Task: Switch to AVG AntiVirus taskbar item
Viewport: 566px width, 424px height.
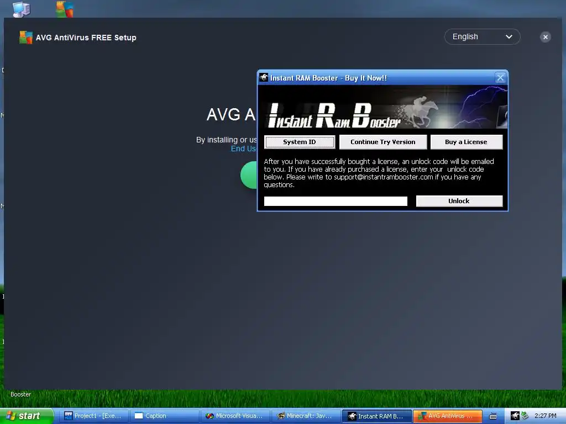Action: (x=447, y=416)
